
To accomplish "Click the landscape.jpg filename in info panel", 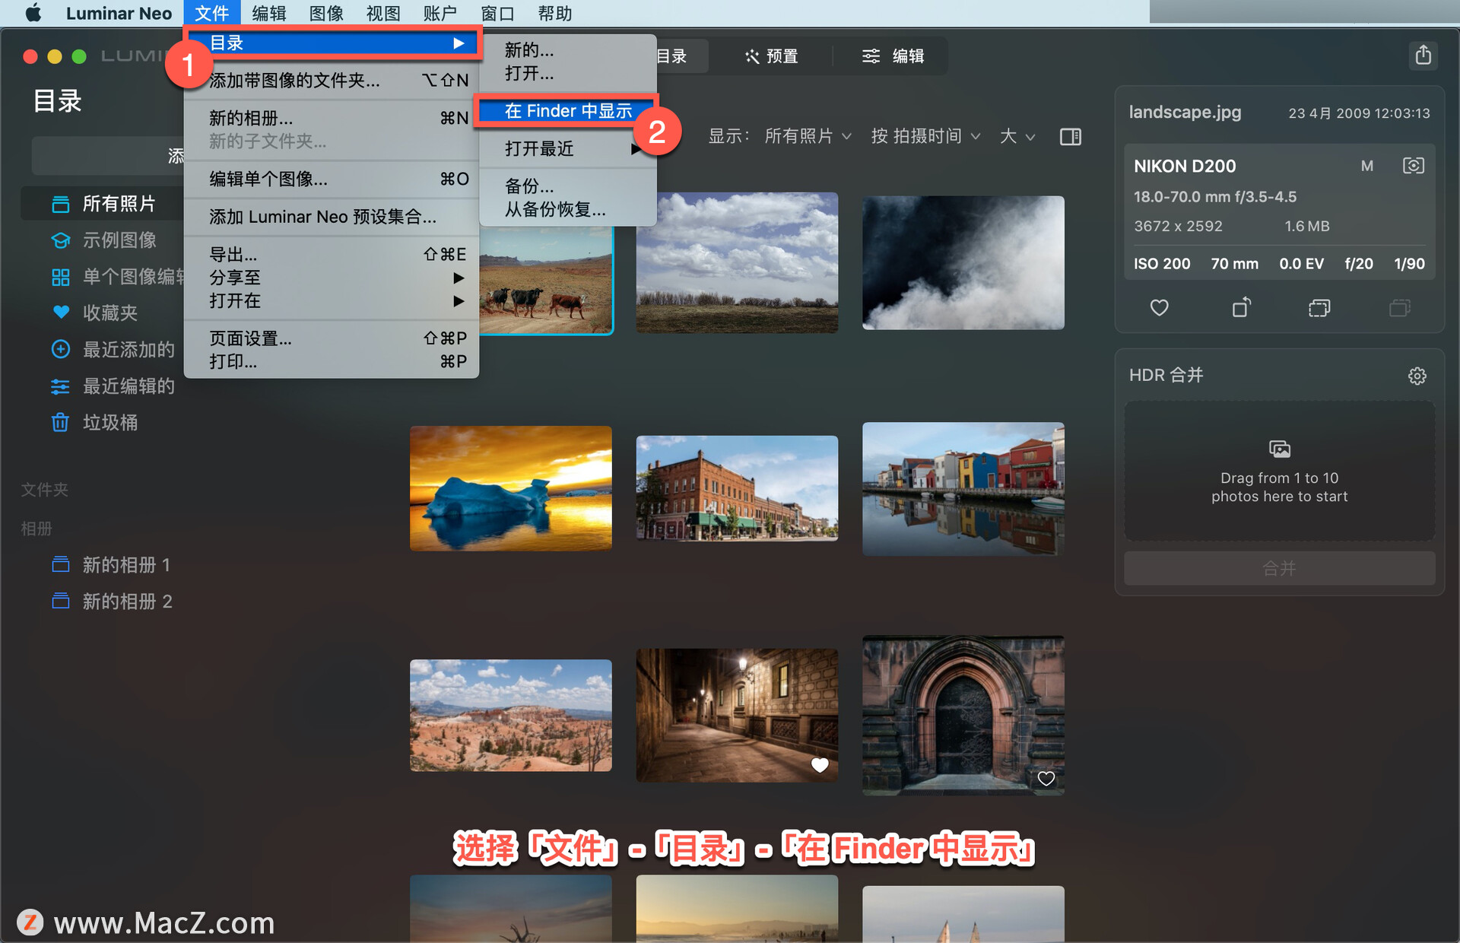I will [x=1185, y=113].
